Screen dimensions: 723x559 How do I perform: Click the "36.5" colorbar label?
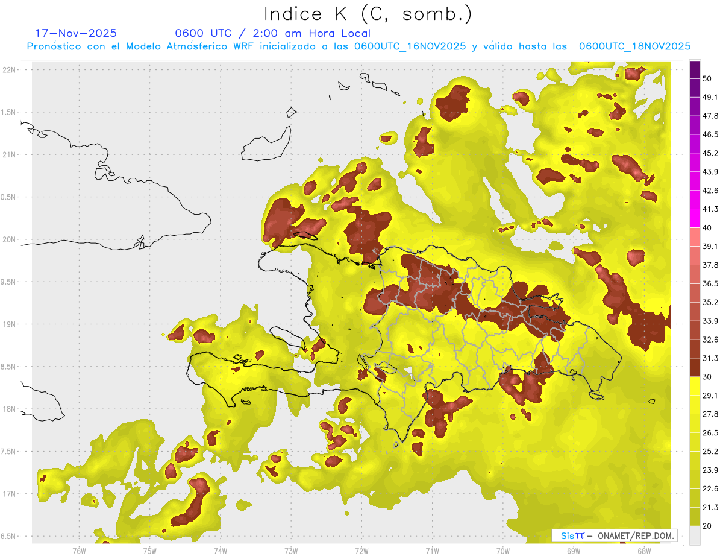(x=710, y=283)
